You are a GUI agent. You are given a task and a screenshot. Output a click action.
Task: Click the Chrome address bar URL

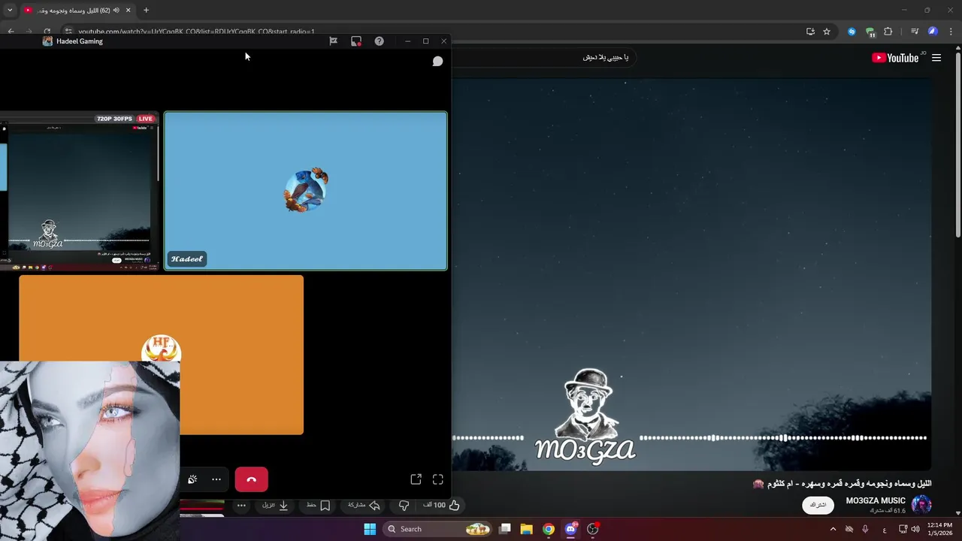195,32
